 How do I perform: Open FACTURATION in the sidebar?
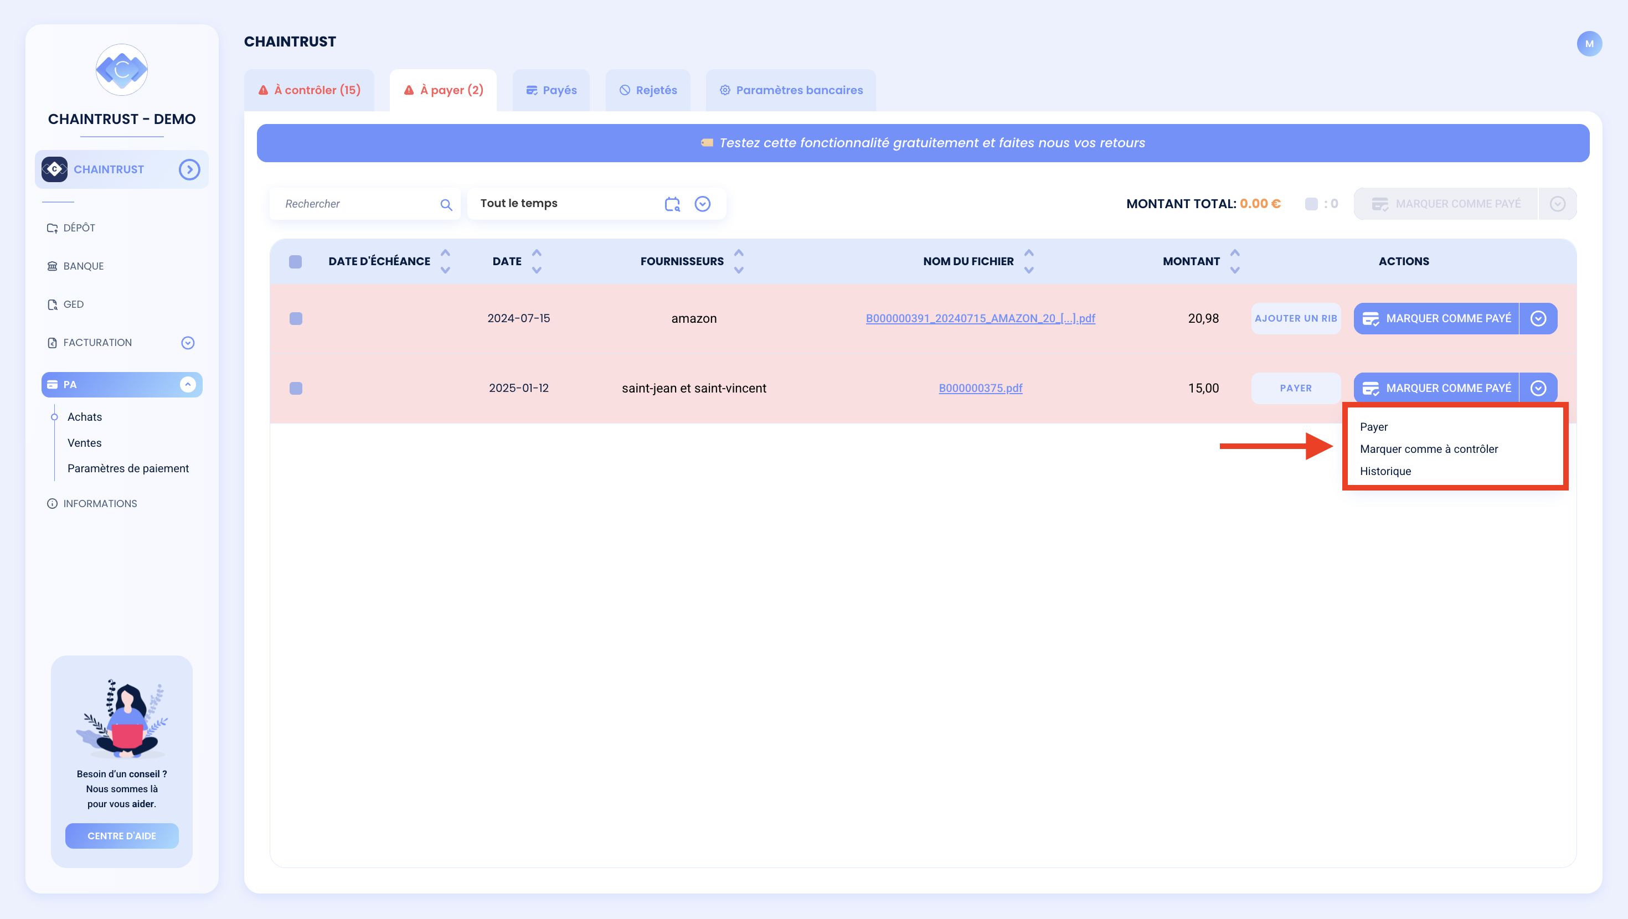tap(89, 343)
